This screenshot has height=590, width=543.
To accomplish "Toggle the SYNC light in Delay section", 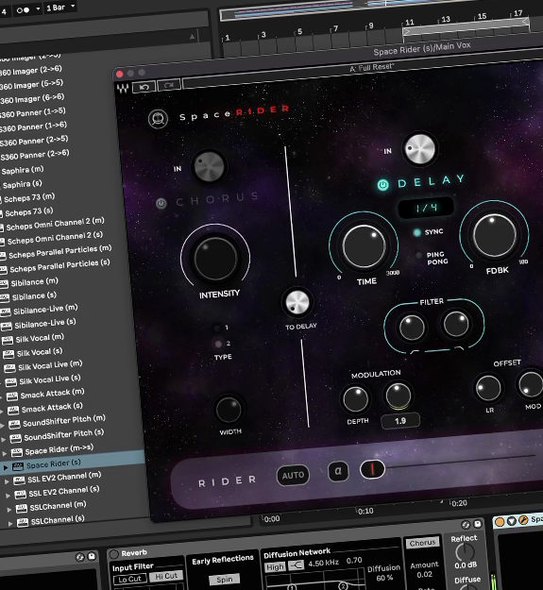I will (x=416, y=233).
